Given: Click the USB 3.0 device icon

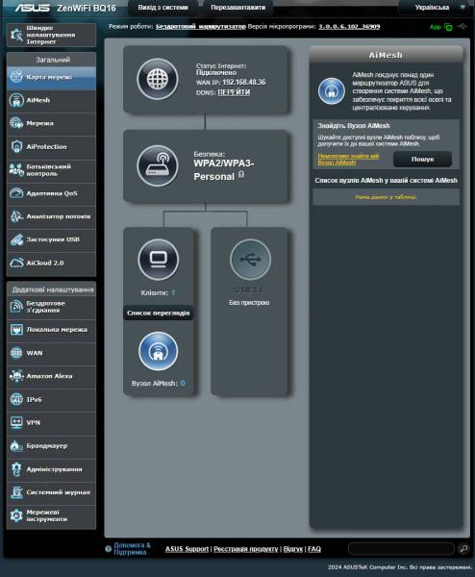Looking at the screenshot, I should coord(251,260).
